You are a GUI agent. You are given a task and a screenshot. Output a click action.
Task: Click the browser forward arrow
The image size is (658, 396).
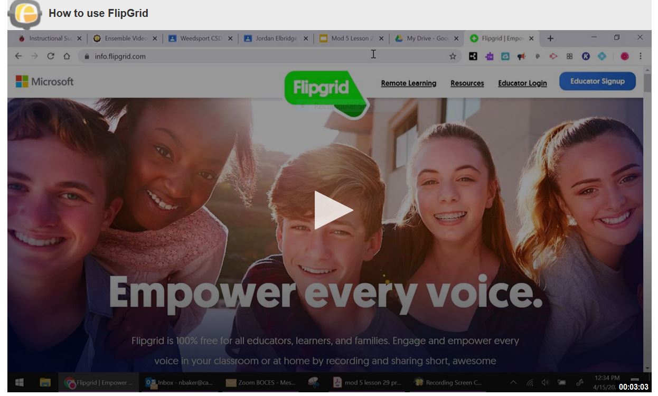coord(34,56)
